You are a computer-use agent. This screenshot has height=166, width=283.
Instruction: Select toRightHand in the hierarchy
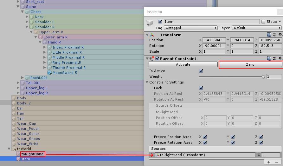tap(33, 154)
